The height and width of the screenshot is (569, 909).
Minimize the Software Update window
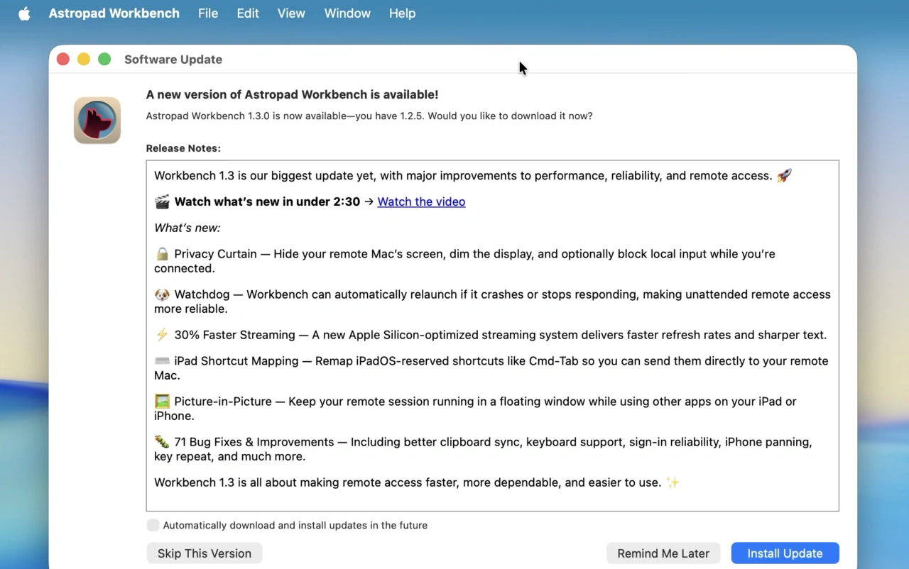[84, 60]
